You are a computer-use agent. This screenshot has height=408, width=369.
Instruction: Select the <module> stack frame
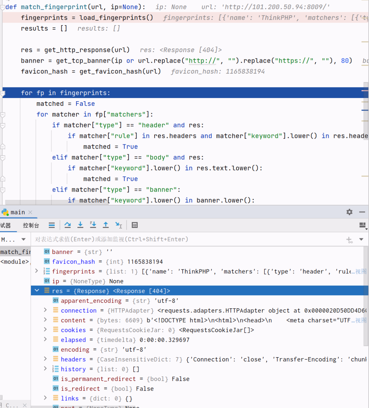pos(15,262)
